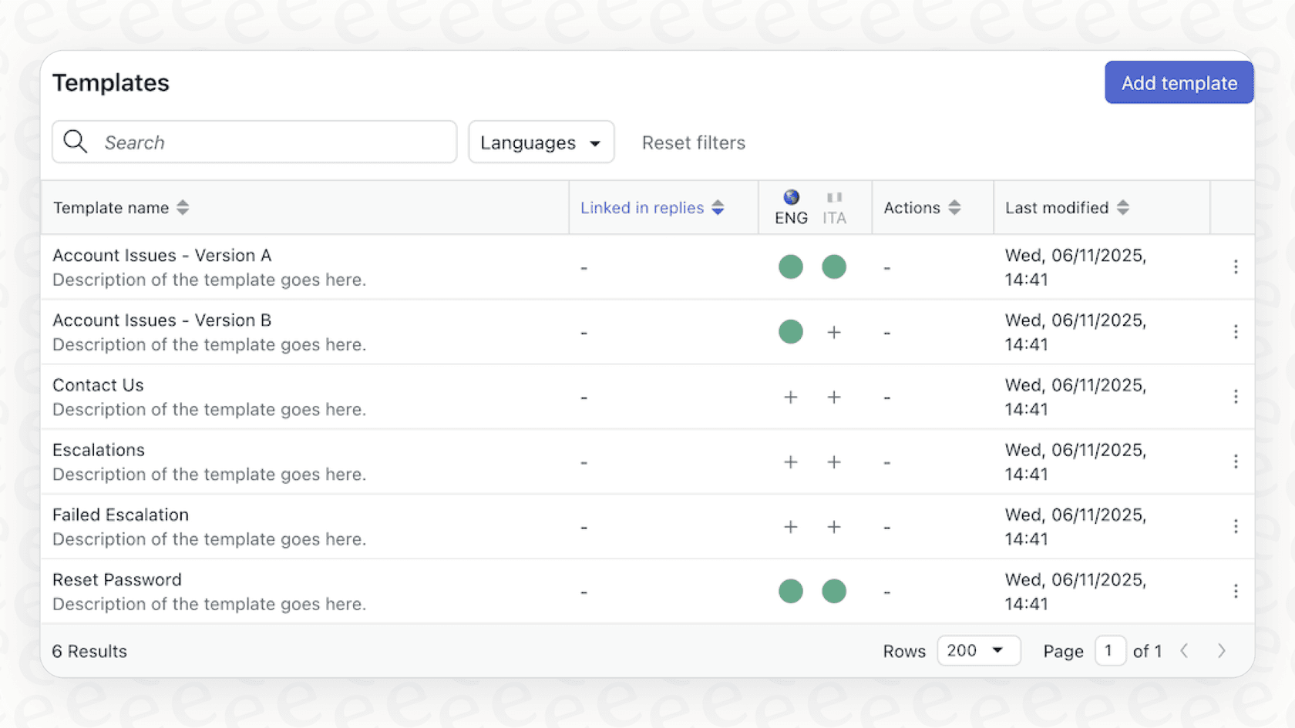Screen dimensions: 1295x728
Task: Toggle ITA green dot for Reset Password
Action: coord(833,591)
